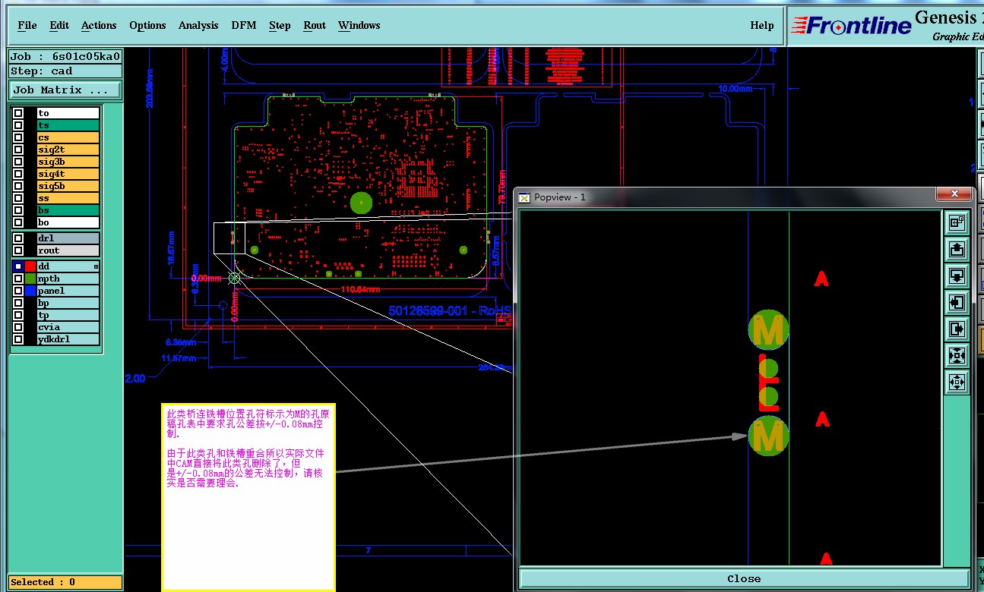
Task: Open the Windows menu
Action: pyautogui.click(x=359, y=25)
